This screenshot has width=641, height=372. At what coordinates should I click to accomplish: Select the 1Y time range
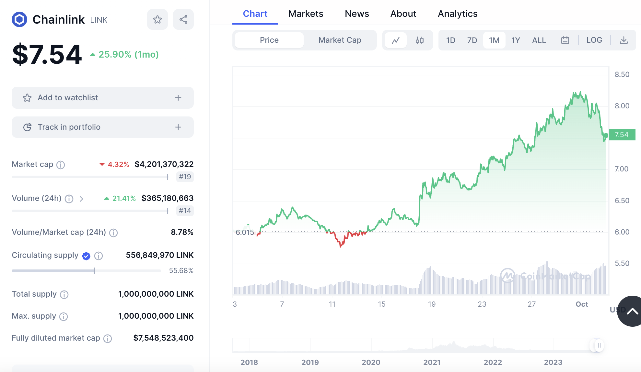[515, 40]
